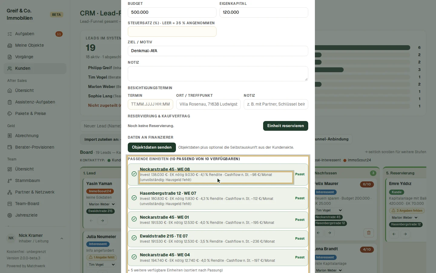The height and width of the screenshot is (273, 436).
Task: Click the Team Übersicht grid icon
Action: [x=10, y=169]
